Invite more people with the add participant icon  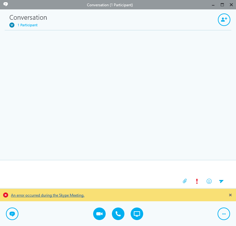pyautogui.click(x=224, y=20)
